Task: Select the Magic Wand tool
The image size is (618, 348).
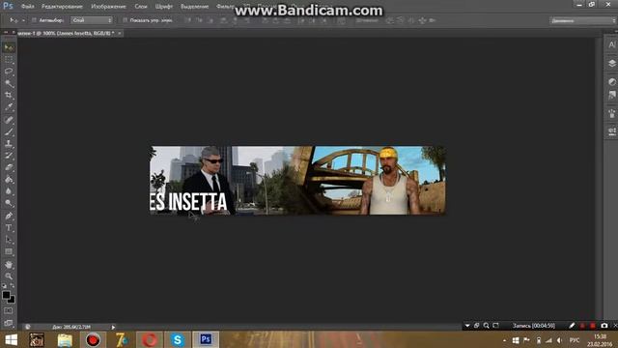Action: point(9,83)
